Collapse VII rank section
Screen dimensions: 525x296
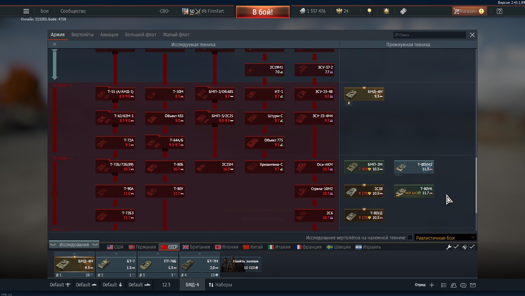tap(63, 158)
